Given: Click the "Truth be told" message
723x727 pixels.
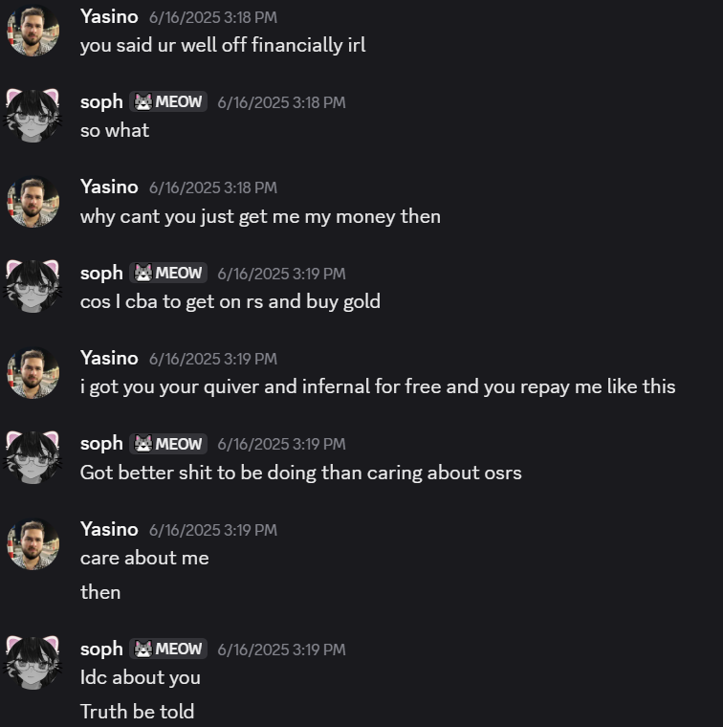Looking at the screenshot, I should point(137,712).
